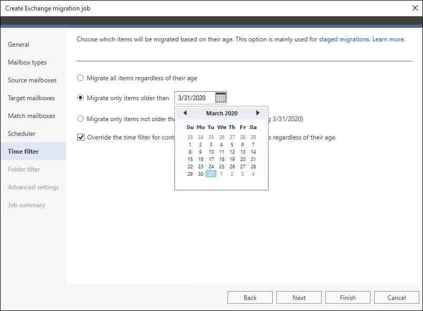The height and width of the screenshot is (311, 423).
Task: Choose March 10 in the calendar
Action: pos(211,152)
